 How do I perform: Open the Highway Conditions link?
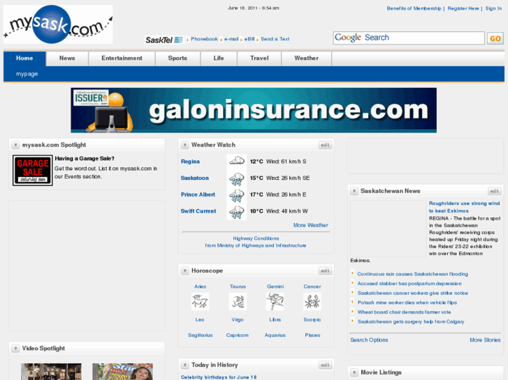click(256, 238)
